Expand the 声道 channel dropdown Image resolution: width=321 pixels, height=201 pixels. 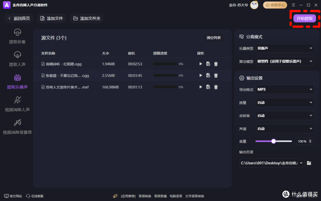[x=285, y=129]
